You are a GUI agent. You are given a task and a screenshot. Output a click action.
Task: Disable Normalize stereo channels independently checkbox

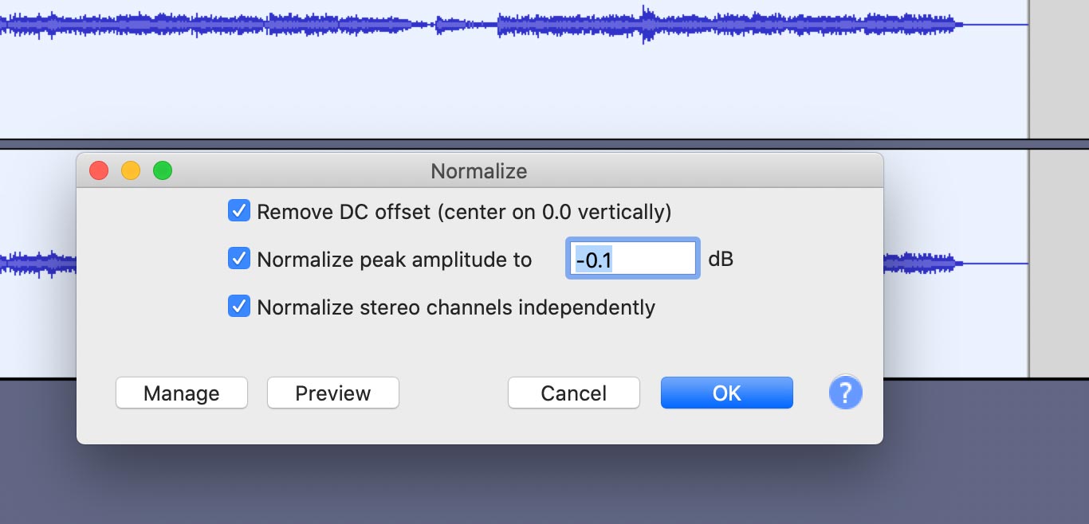click(x=239, y=307)
